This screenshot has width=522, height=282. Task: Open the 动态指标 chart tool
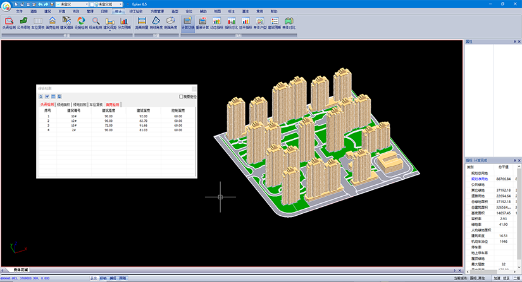pyautogui.click(x=215, y=22)
